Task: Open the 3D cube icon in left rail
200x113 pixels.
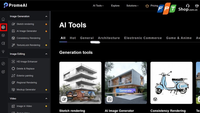Action: pos(3,35)
